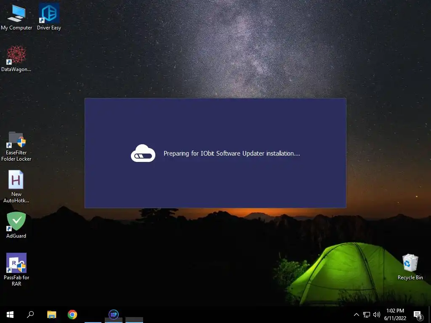Open network status tray icon
The height and width of the screenshot is (323, 431).
pos(367,315)
